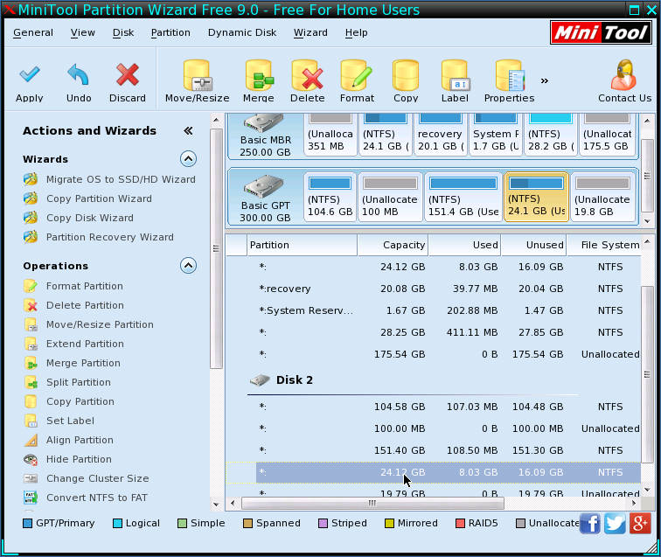Click the Contact Us support icon
661x557 pixels.
coord(624,75)
